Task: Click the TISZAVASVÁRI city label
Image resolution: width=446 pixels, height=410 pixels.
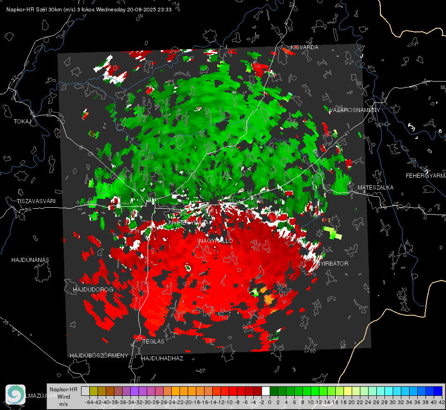Action: point(36,201)
